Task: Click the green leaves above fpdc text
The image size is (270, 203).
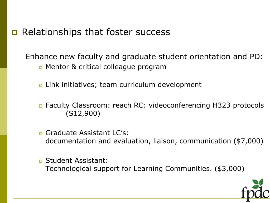Action: click(258, 183)
